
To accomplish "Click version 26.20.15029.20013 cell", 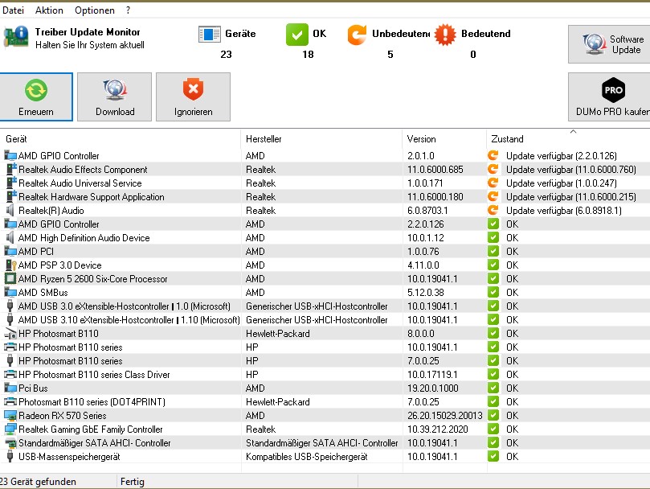I will tap(445, 416).
